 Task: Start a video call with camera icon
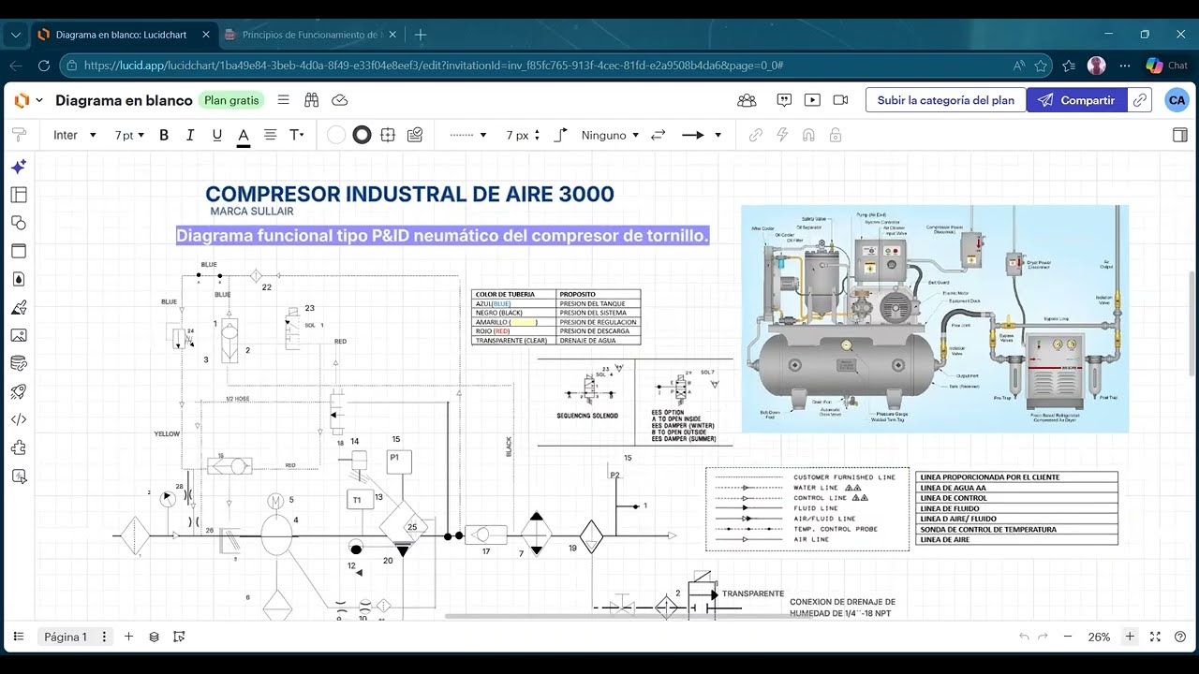[840, 100]
